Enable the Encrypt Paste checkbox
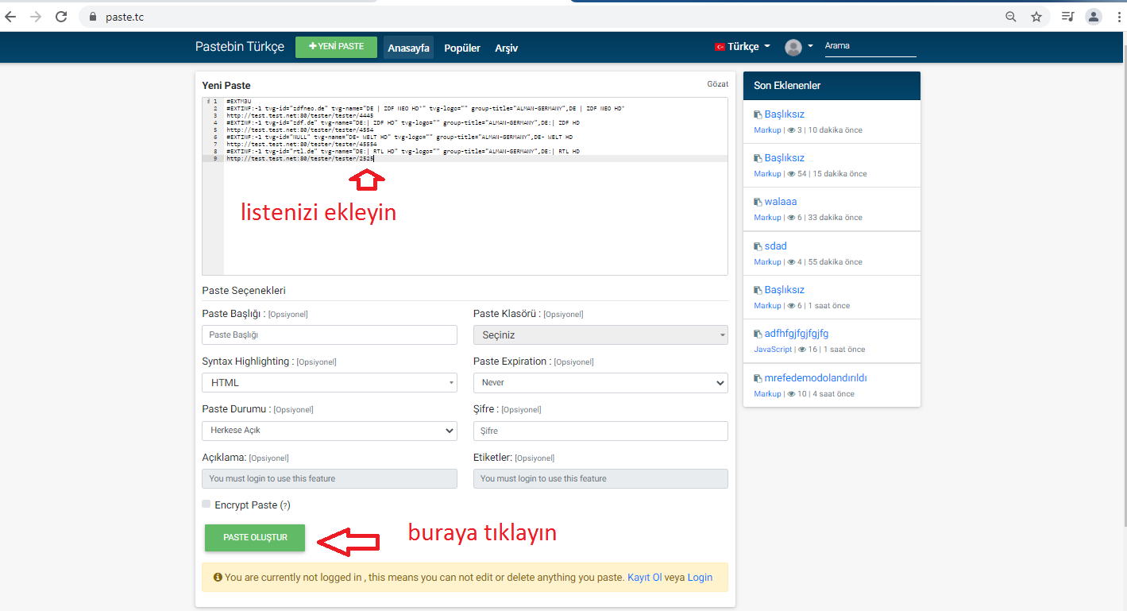Image resolution: width=1127 pixels, height=611 pixels. (206, 504)
